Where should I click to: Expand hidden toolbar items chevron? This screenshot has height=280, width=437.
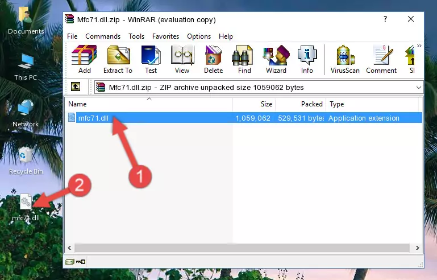tap(419, 46)
